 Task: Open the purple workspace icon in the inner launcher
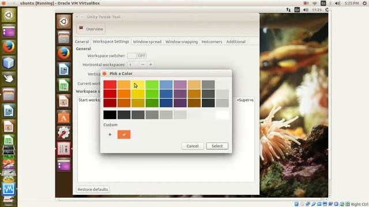[63, 164]
